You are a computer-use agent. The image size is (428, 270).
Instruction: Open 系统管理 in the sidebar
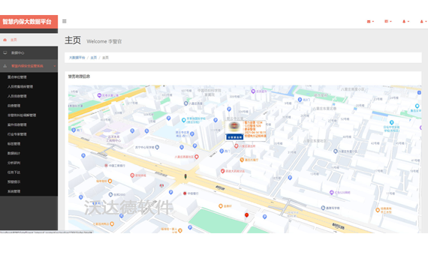14,191
